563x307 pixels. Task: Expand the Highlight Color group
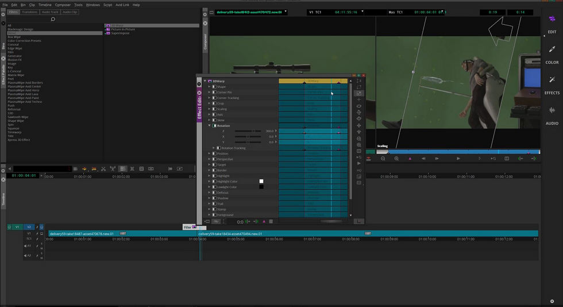(x=209, y=181)
